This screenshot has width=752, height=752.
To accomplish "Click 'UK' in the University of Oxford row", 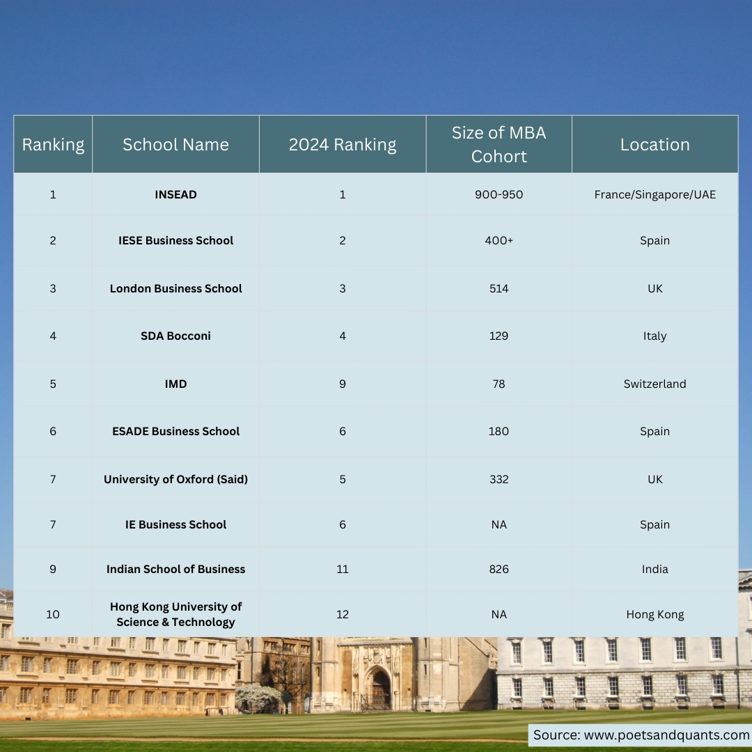I will pyautogui.click(x=655, y=480).
